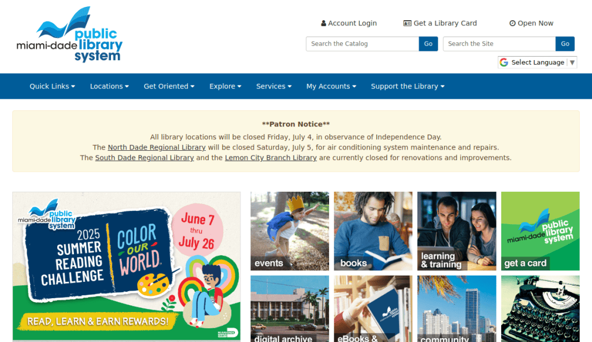Click Get a Library Card icon link
This screenshot has height=342, width=592.
440,23
